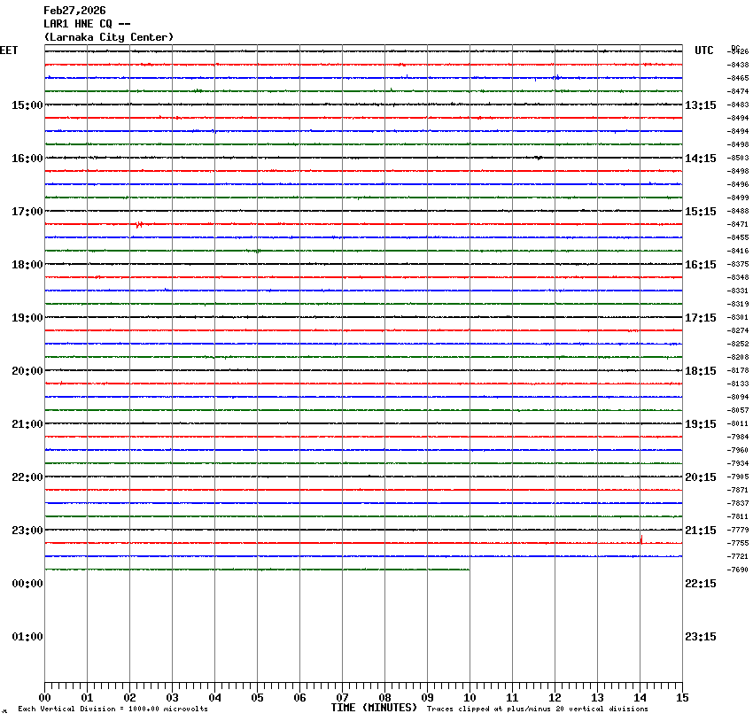
Task: Click the end of the last green trace
Action: 469,570
